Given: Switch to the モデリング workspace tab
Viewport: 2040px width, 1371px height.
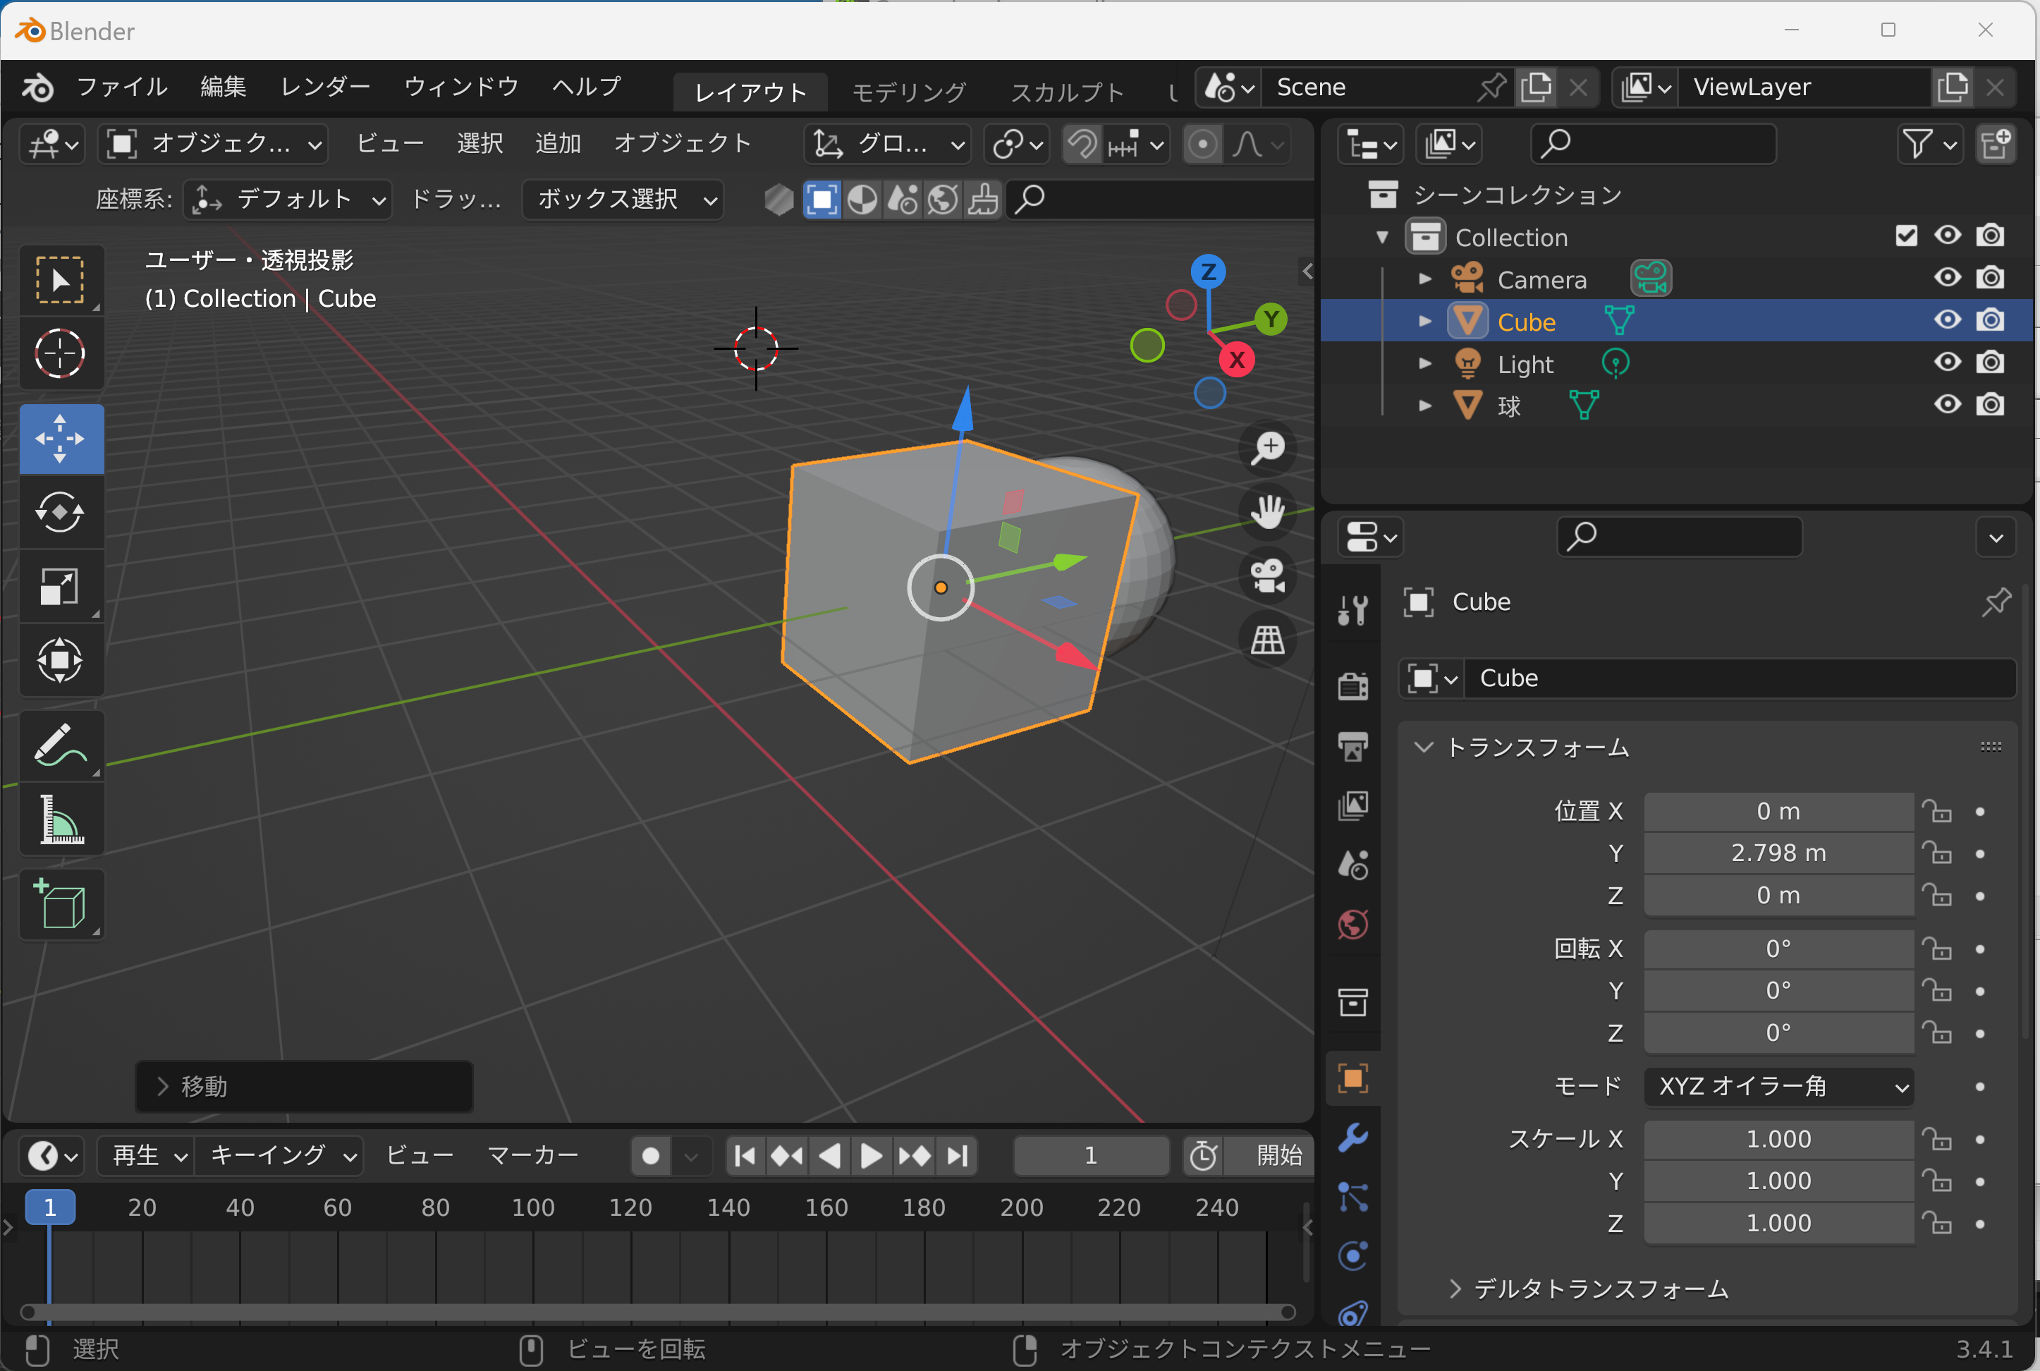Looking at the screenshot, I should pos(908,92).
